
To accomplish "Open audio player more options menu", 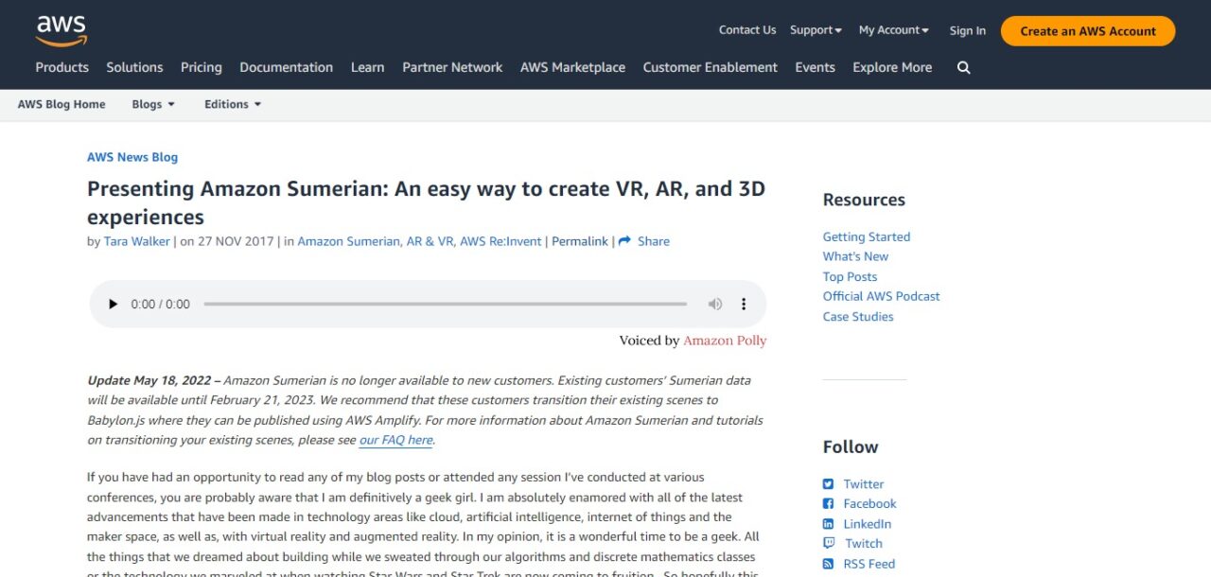I will click(x=744, y=304).
